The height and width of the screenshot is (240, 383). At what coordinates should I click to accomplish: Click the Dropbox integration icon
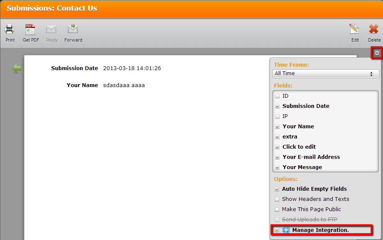click(286, 230)
